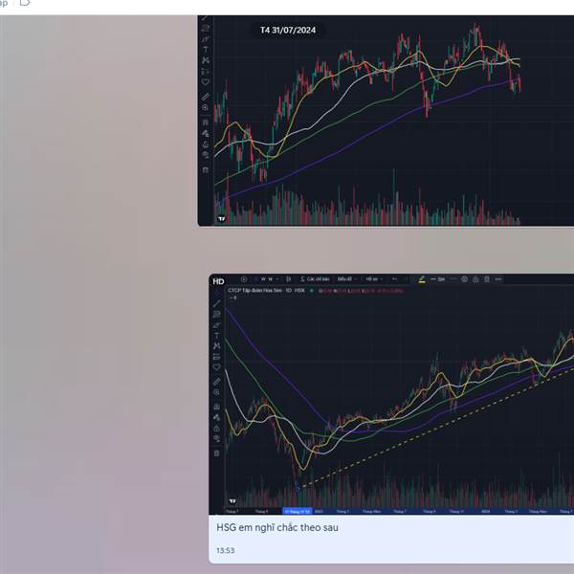This screenshot has height=574, width=574.
Task: Expand the Hồ sơ dropdown in chart toolbar
Action: pos(373,279)
